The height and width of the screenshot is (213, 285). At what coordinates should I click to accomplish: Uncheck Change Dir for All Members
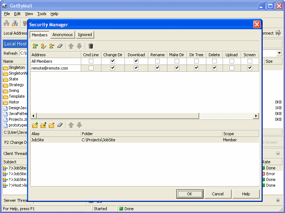point(113,61)
